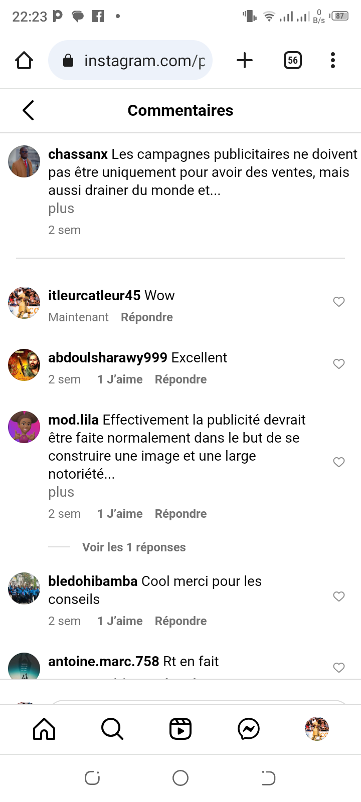Screen dimensions: 361x802
Task: Open the search magnifier in bottom navigation
Action: [x=112, y=729]
